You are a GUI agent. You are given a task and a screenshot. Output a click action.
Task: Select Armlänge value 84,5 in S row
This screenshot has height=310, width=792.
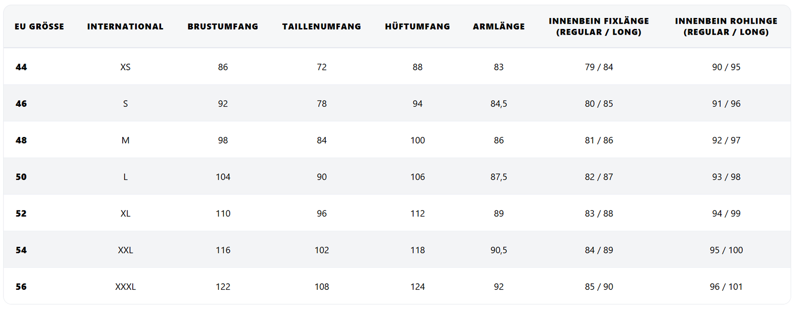tap(498, 104)
